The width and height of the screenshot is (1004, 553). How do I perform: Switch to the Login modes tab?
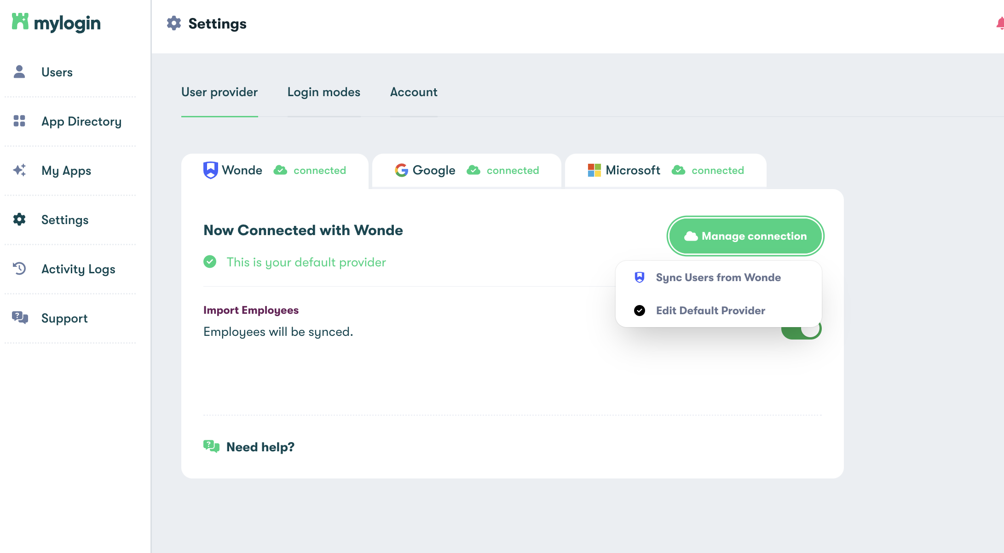tap(324, 92)
